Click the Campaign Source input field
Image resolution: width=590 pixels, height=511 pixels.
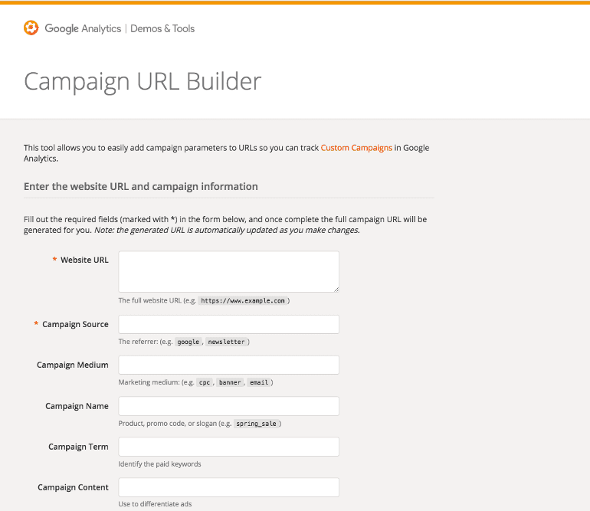point(229,324)
